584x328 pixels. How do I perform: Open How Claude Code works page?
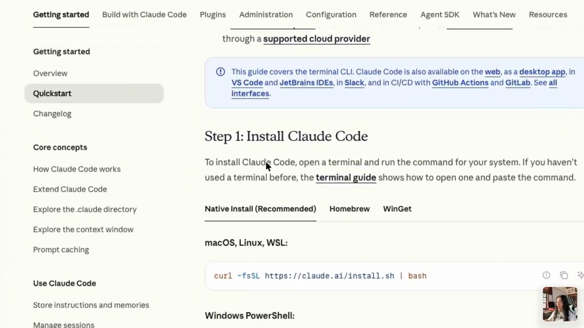(77, 169)
